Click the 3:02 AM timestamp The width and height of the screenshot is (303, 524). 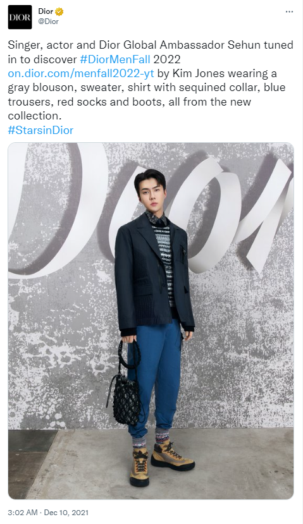pyautogui.click(x=22, y=512)
